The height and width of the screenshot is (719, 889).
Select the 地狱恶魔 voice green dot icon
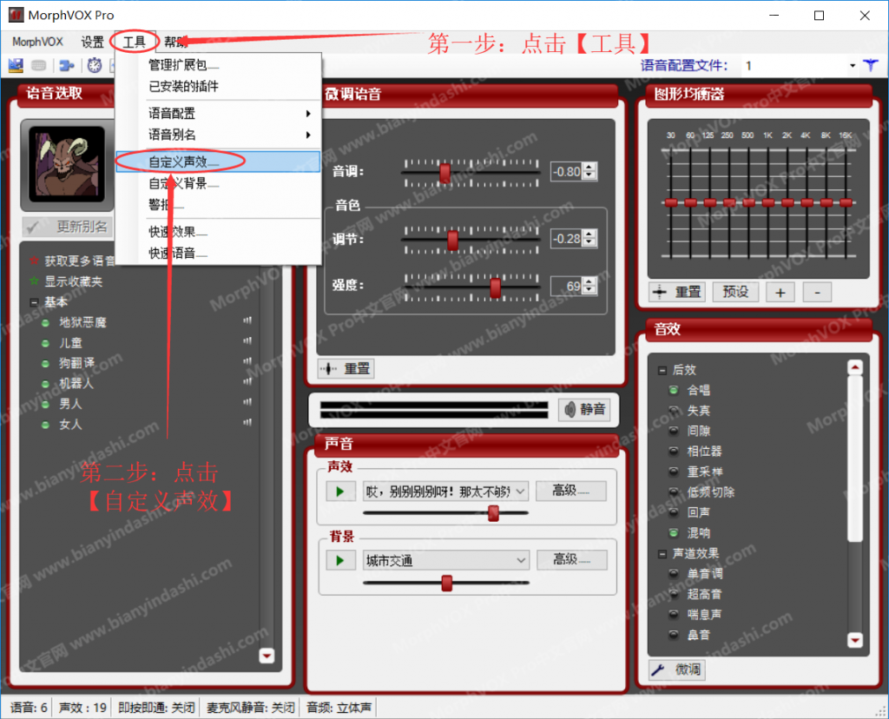(x=45, y=323)
